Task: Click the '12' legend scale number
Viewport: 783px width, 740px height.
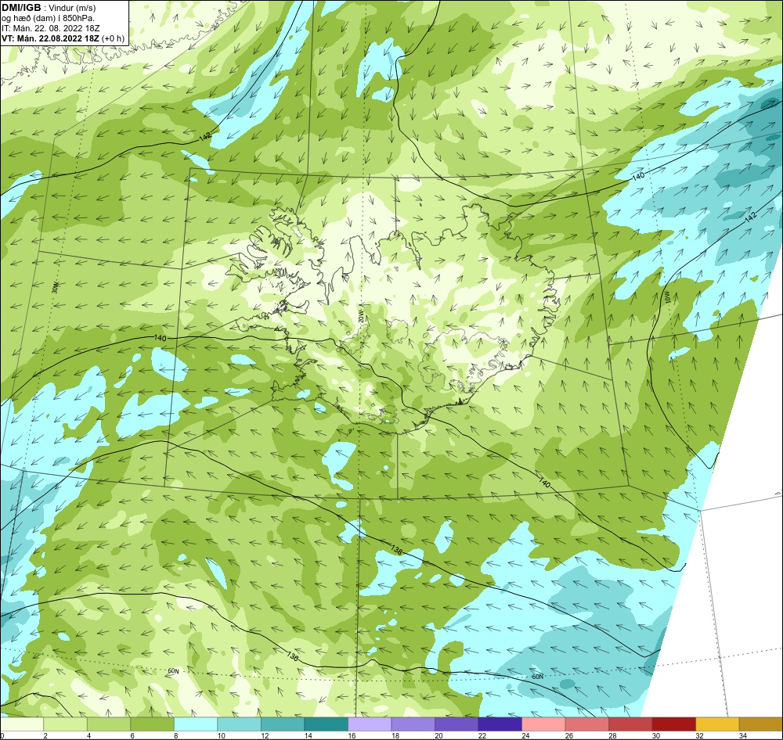Action: click(265, 735)
